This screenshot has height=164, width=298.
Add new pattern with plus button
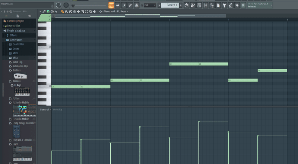click(x=181, y=5)
